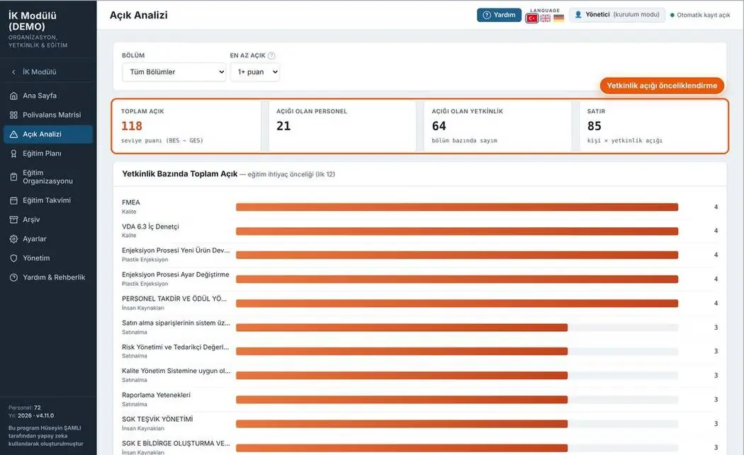Click the Yönetim shield icon
Screen dimensions: 744x455
click(x=13, y=258)
